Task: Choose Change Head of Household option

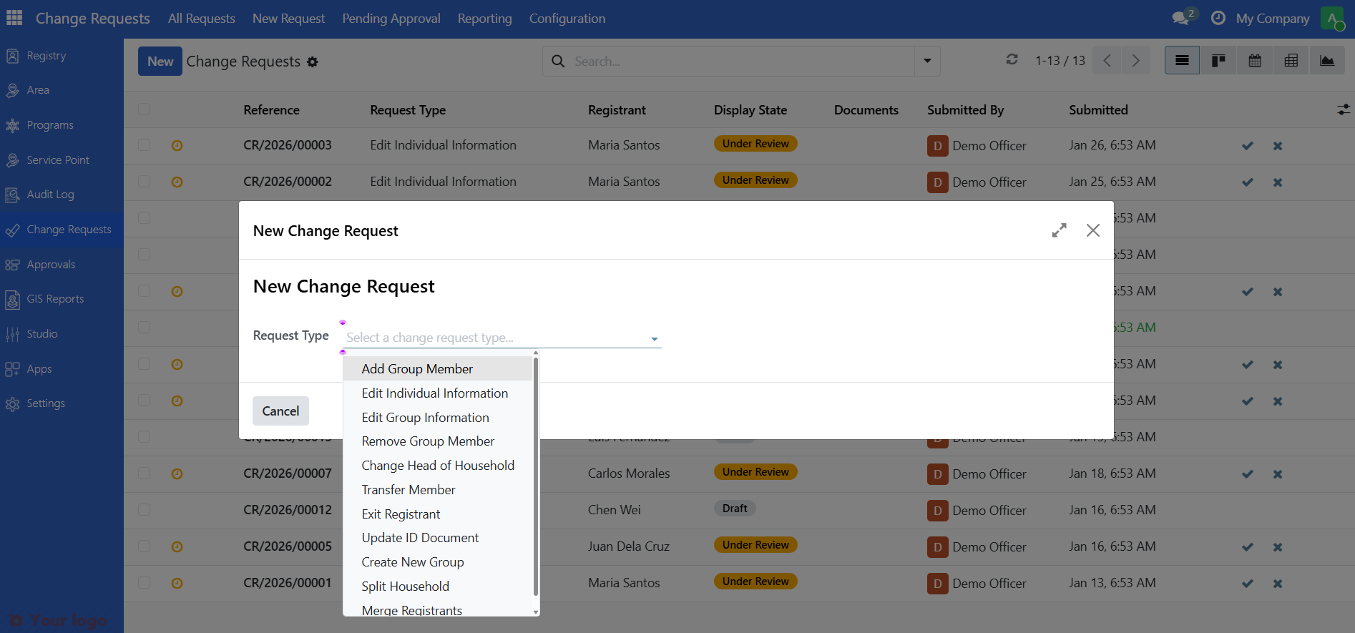Action: [x=438, y=466]
